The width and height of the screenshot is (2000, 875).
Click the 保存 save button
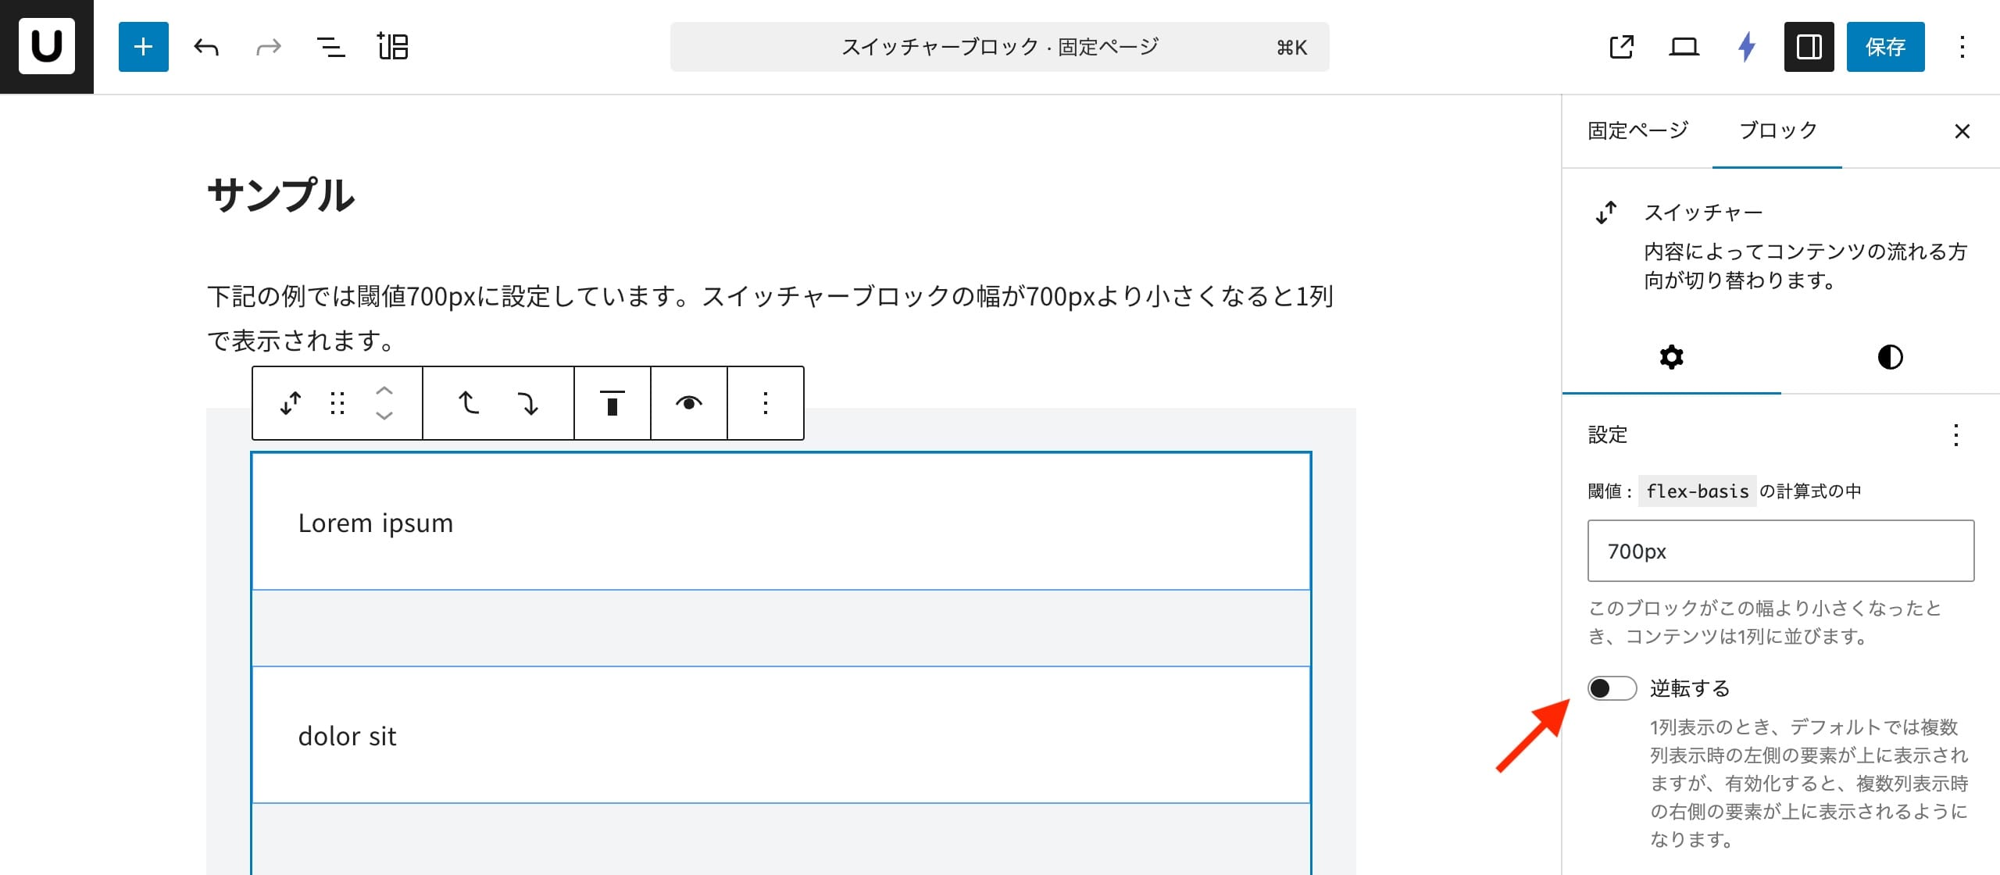coord(1885,47)
